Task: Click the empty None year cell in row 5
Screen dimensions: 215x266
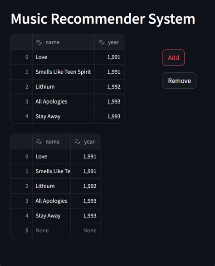Action: click(85, 231)
